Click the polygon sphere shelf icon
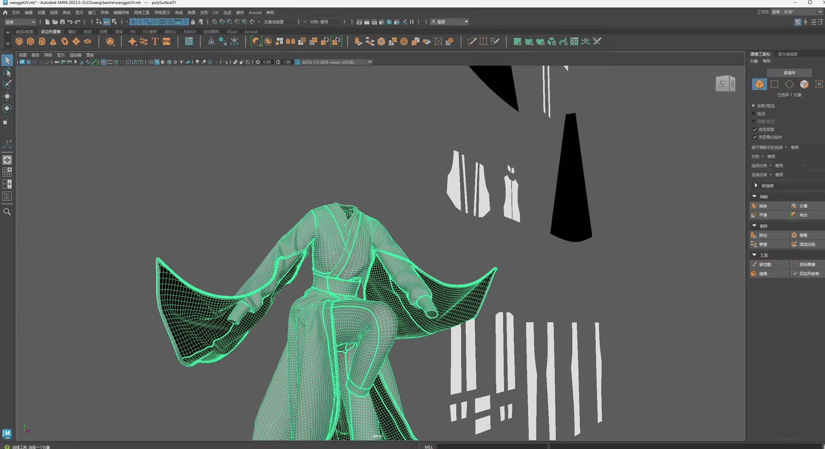This screenshot has width=825, height=449. (x=19, y=42)
